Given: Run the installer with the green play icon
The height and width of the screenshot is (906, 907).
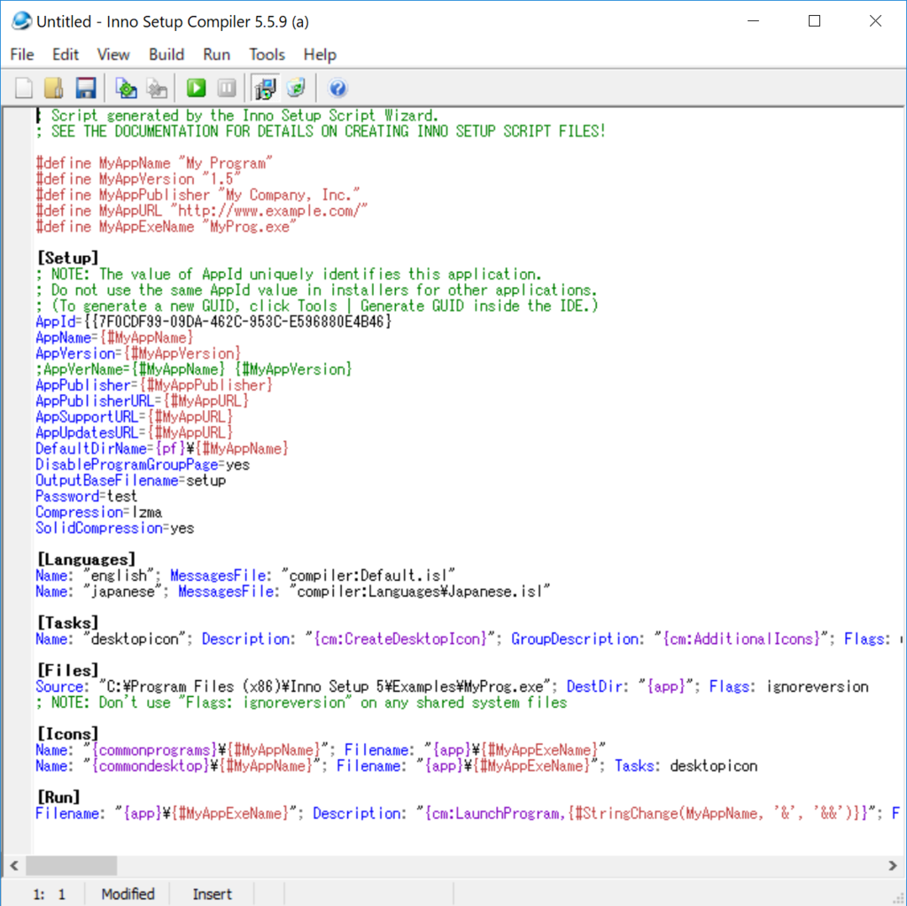Looking at the screenshot, I should [x=196, y=88].
